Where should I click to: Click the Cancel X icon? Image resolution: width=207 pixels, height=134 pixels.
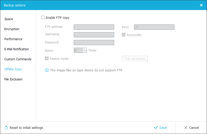pos(186,128)
